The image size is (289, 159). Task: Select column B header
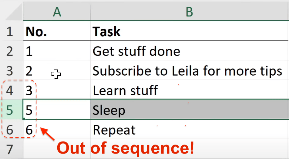point(190,12)
